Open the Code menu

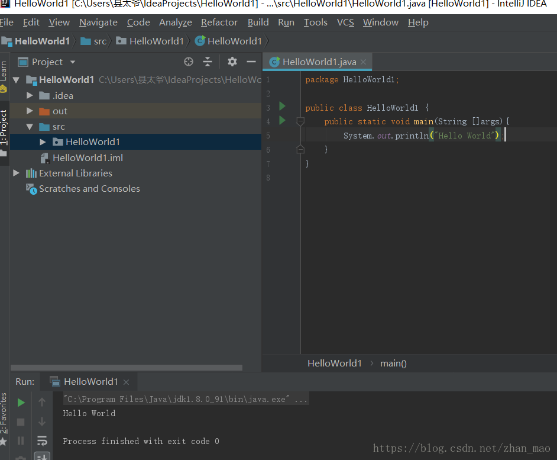pos(138,22)
